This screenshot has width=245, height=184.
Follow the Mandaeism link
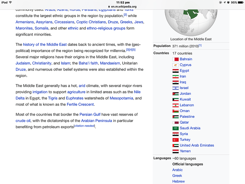coord(110,63)
